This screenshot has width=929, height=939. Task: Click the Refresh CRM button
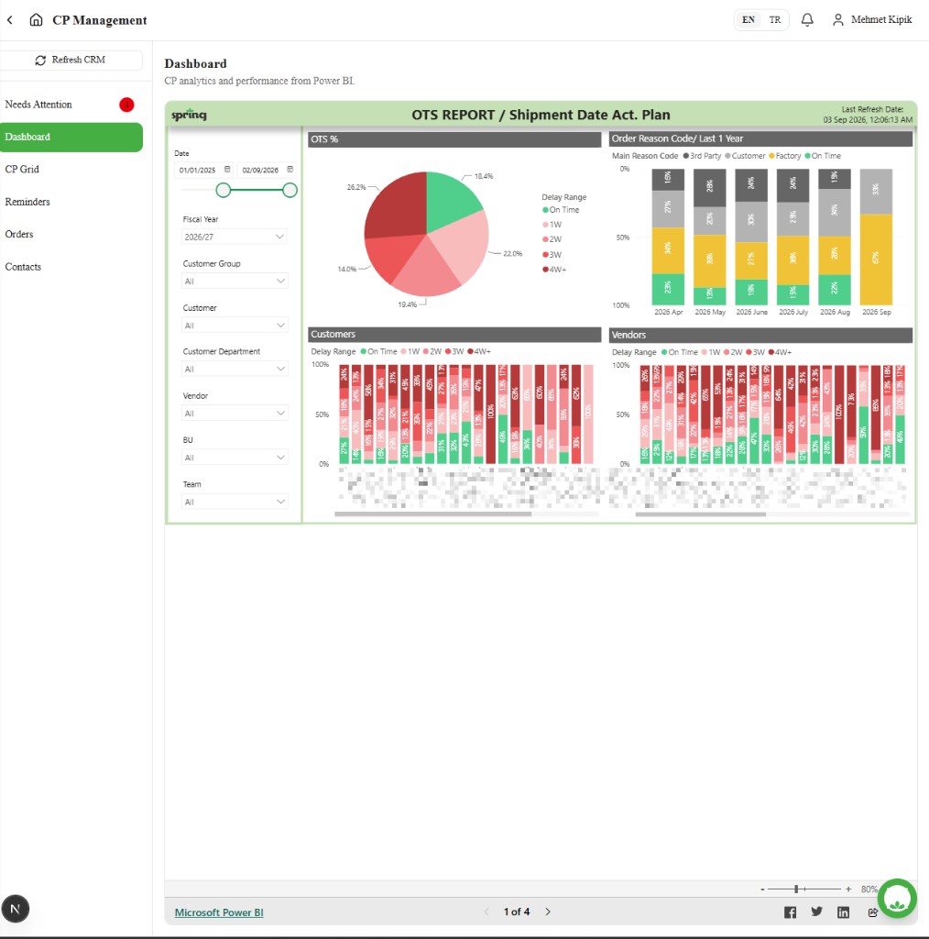(x=71, y=60)
